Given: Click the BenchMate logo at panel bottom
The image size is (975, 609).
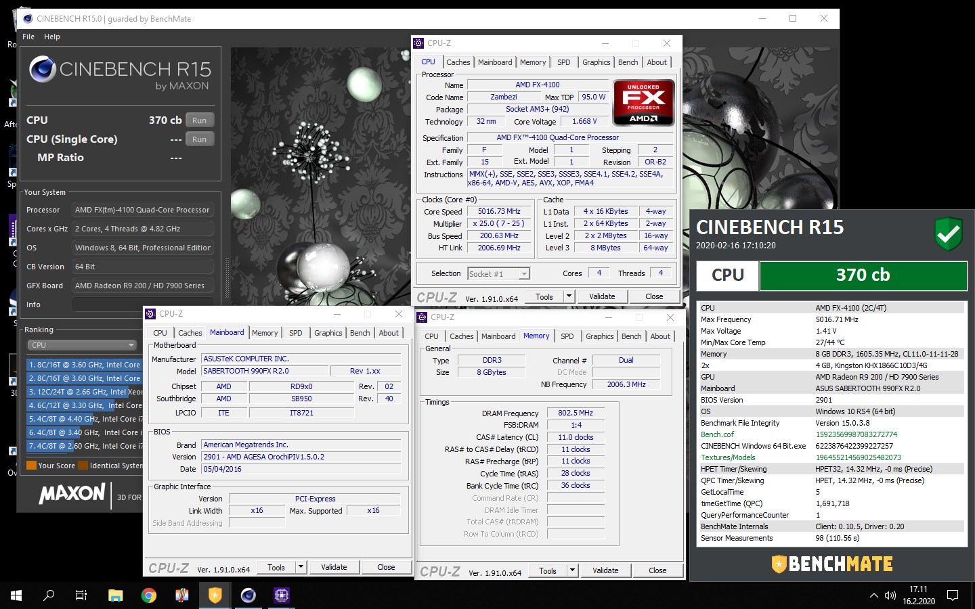Looking at the screenshot, I should [832, 564].
